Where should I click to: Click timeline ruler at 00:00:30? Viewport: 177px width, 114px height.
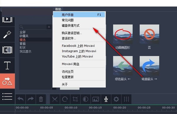(168, 108)
